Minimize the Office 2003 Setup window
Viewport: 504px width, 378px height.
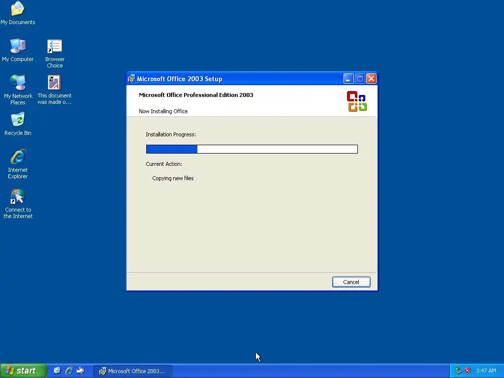pyautogui.click(x=348, y=78)
